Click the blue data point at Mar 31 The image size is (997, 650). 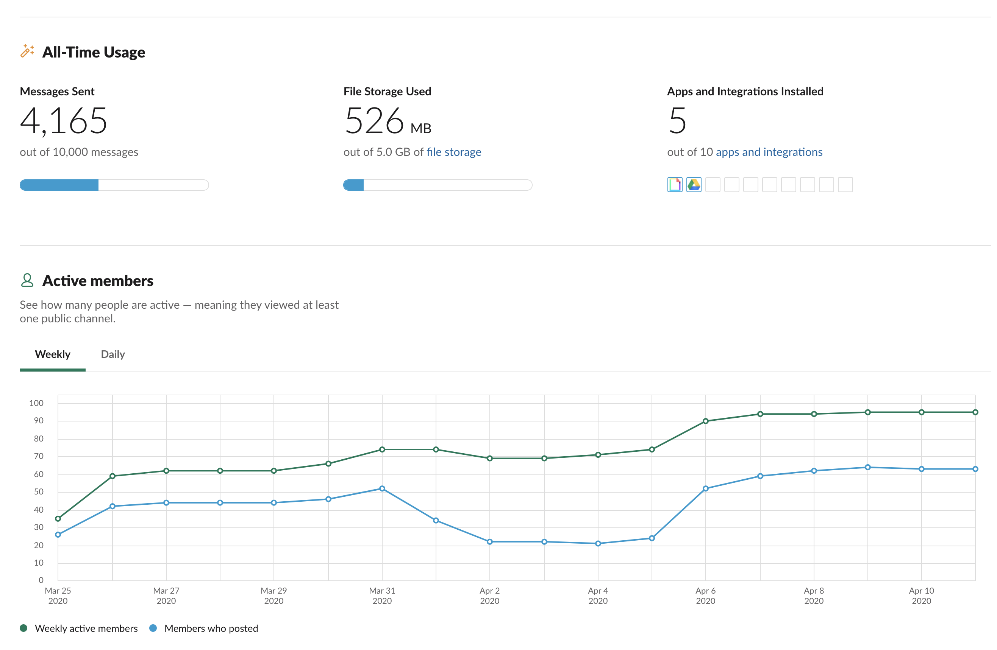[382, 488]
